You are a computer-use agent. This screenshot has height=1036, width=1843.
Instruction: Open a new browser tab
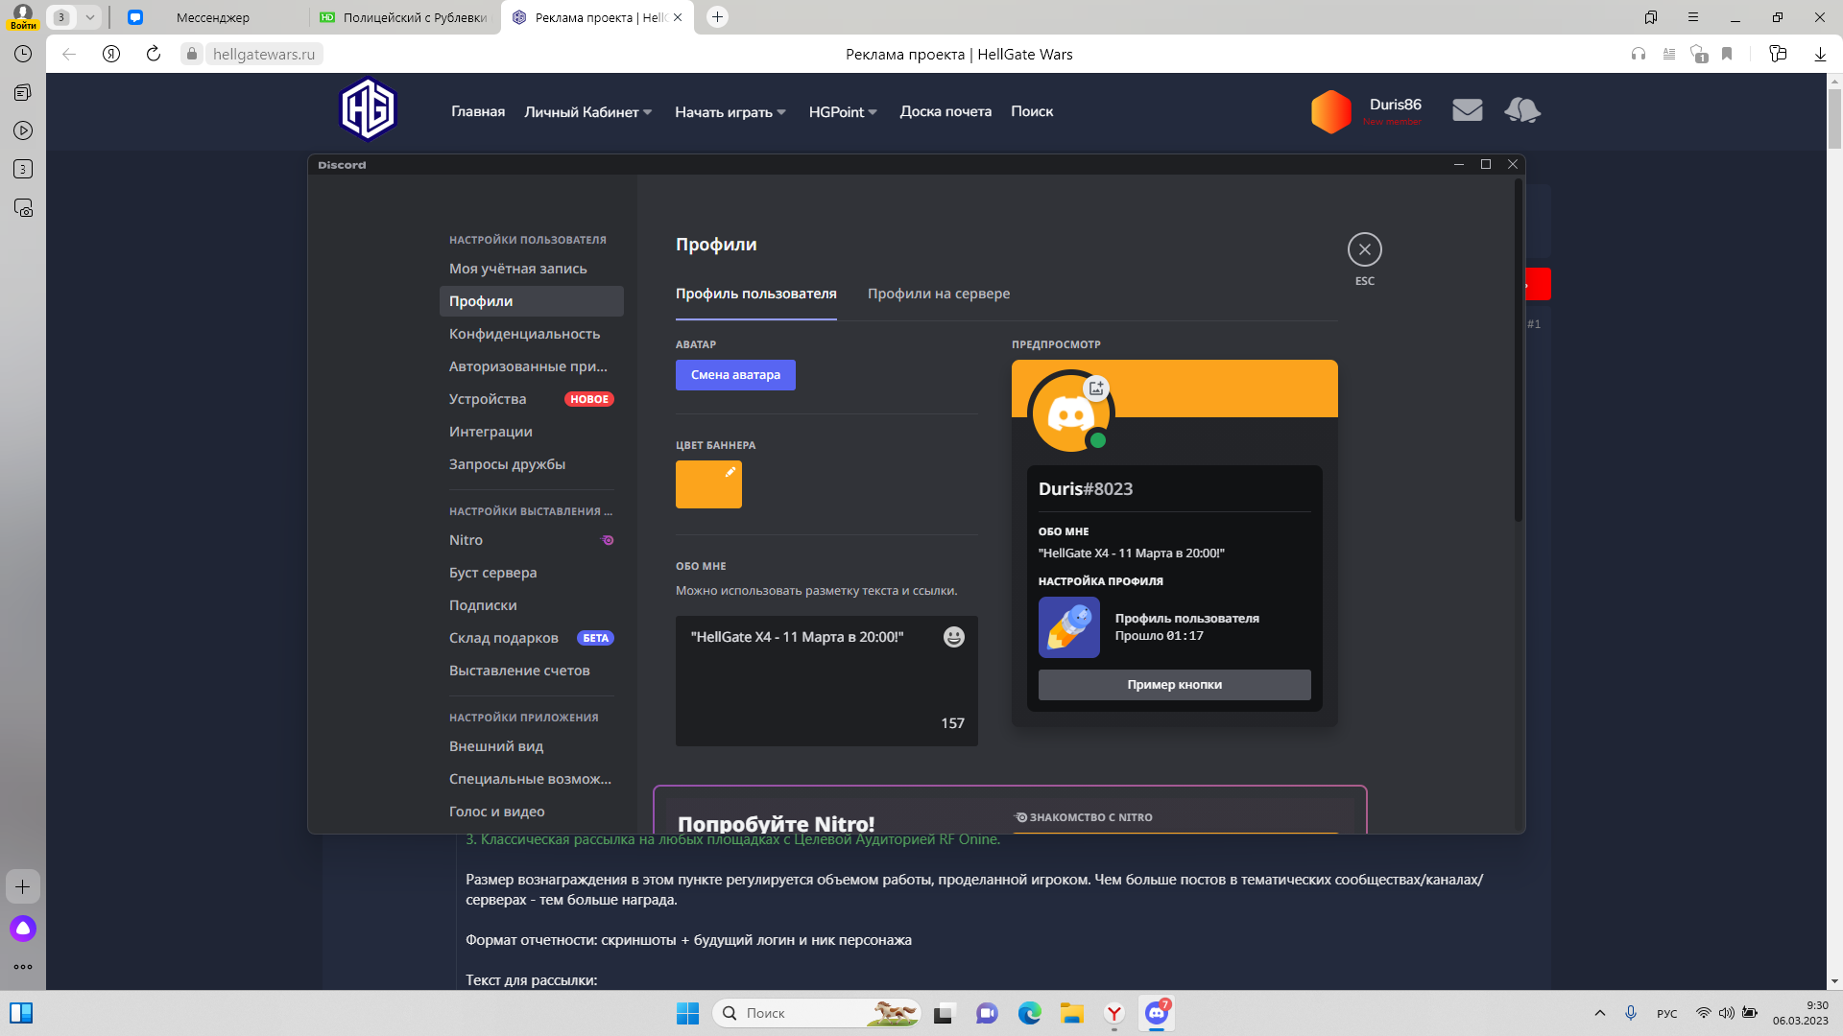pyautogui.click(x=717, y=17)
